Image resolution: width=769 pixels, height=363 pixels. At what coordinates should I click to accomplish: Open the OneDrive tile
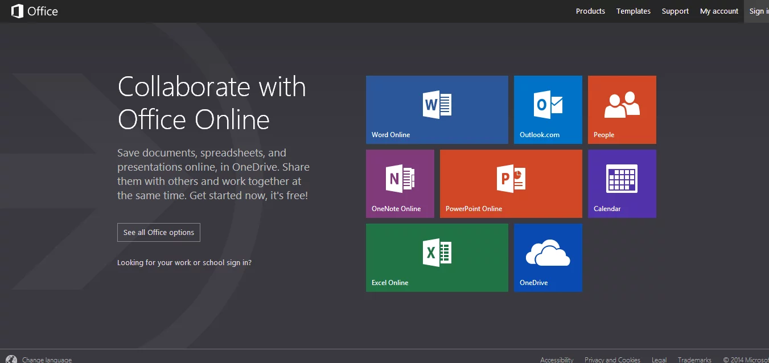click(548, 257)
